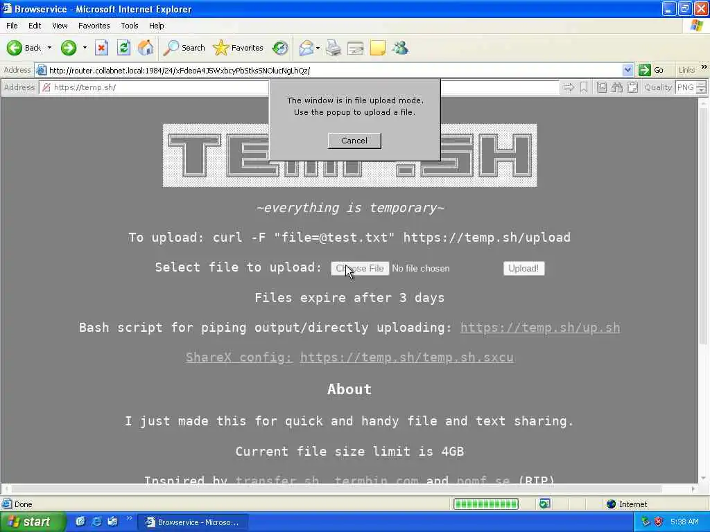Screen dimensions: 710x532
Task: Open the https://temp.sh/up.sh link
Action: pos(539,328)
